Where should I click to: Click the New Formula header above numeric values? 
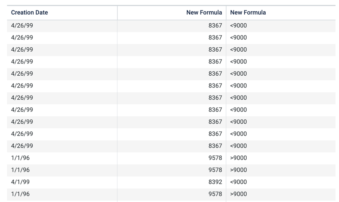point(204,12)
